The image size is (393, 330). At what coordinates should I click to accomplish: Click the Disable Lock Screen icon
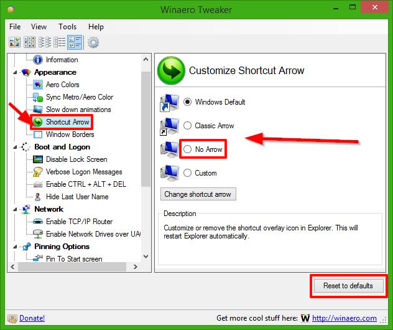38,159
